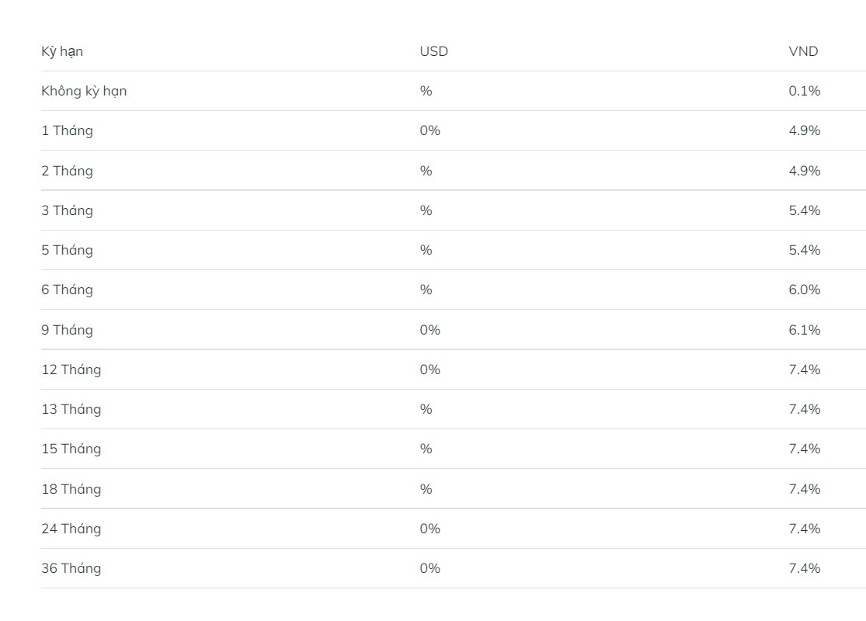
Task: Click the USD rate for 9 Tháng
Action: 430,330
